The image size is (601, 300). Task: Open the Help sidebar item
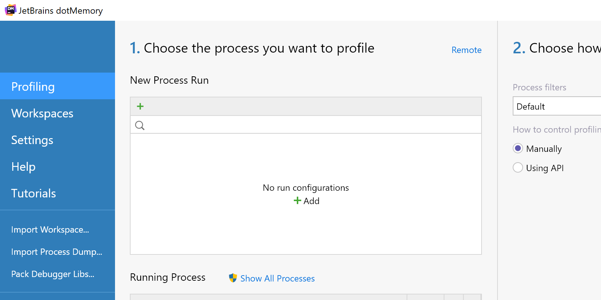click(23, 167)
